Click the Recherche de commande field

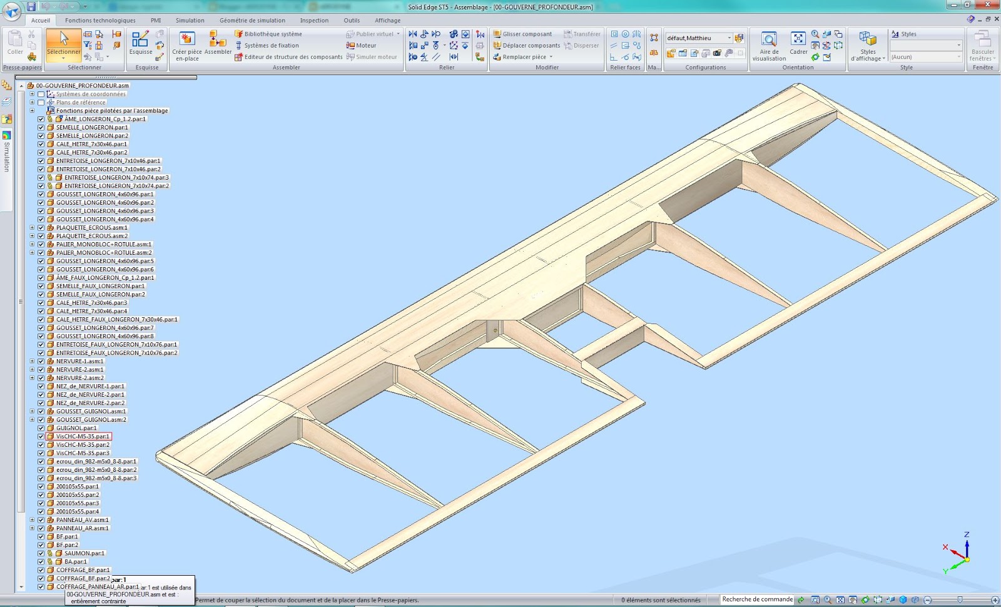[757, 599]
